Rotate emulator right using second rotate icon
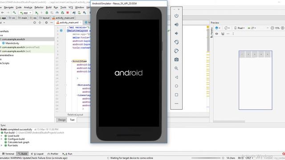Image resolution: width=285 pixels, height=160 pixels. click(176, 51)
